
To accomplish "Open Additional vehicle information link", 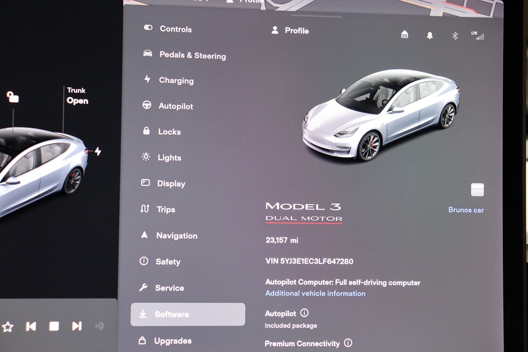I will [315, 293].
